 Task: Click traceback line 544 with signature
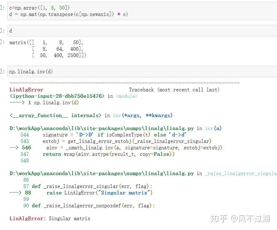pyautogui.click(x=103, y=135)
